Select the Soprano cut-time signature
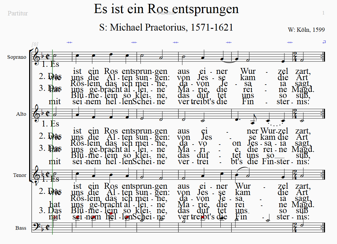This screenshot has height=244, width=337. [48, 57]
